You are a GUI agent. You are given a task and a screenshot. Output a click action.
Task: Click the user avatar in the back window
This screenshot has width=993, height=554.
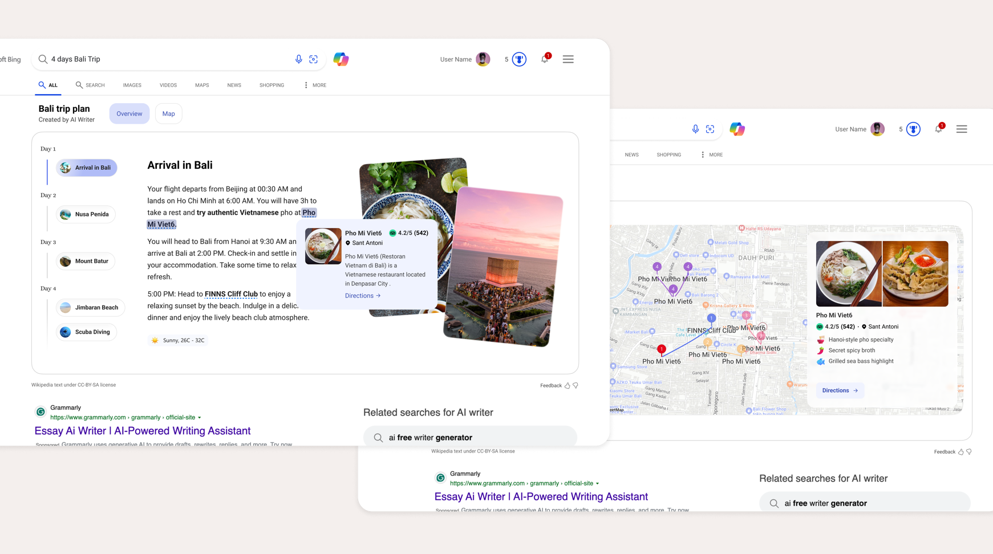(x=878, y=129)
